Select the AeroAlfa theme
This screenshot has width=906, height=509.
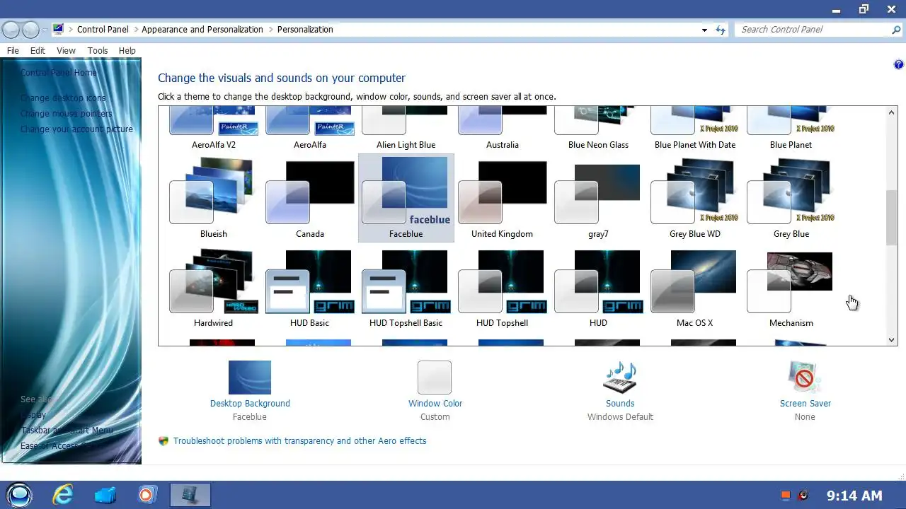[x=310, y=129]
